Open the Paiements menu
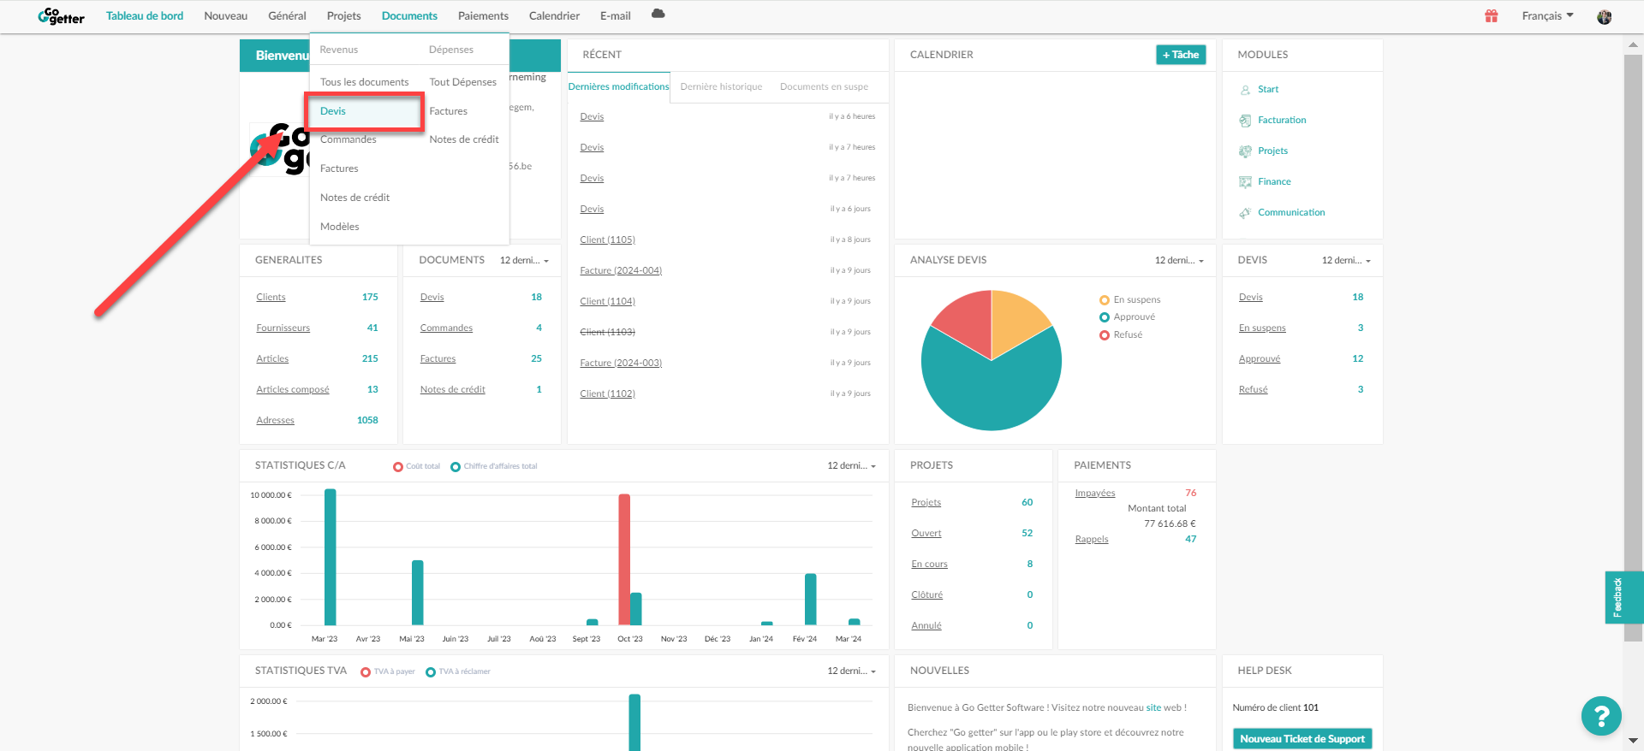 pos(483,16)
